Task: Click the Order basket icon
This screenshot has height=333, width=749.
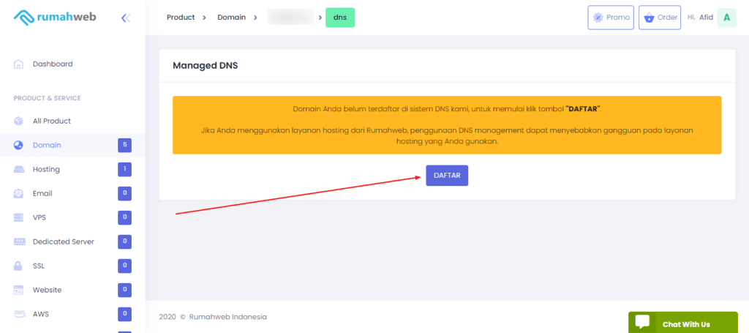Action: (x=649, y=18)
